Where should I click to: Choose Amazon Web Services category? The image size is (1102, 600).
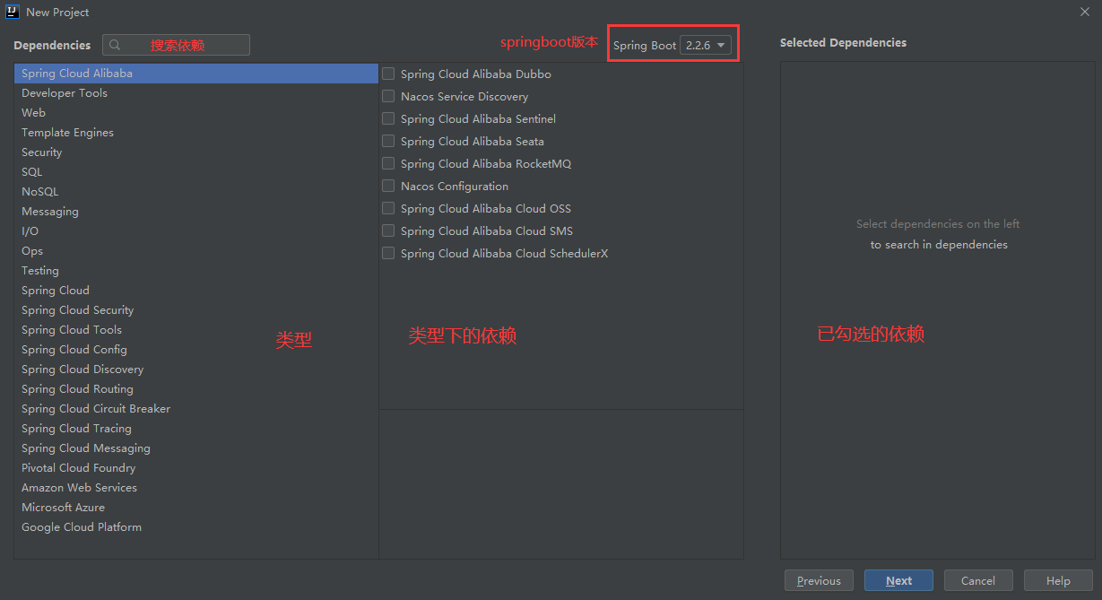196,488
